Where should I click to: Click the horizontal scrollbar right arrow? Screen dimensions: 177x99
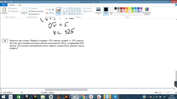coord(174,90)
